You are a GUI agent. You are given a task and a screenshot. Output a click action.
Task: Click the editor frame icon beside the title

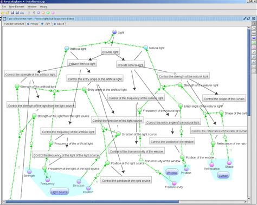4,19
